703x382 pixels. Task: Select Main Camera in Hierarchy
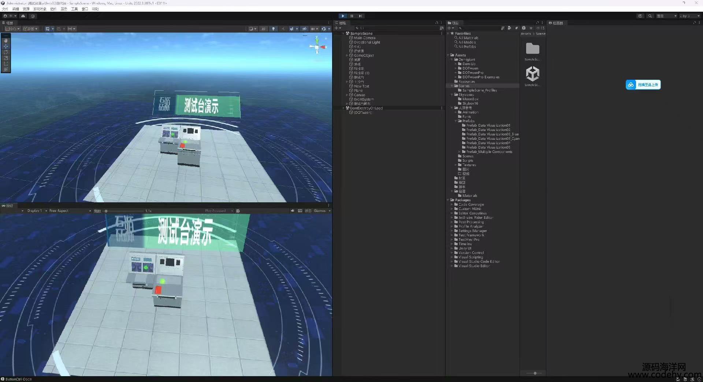pos(364,38)
